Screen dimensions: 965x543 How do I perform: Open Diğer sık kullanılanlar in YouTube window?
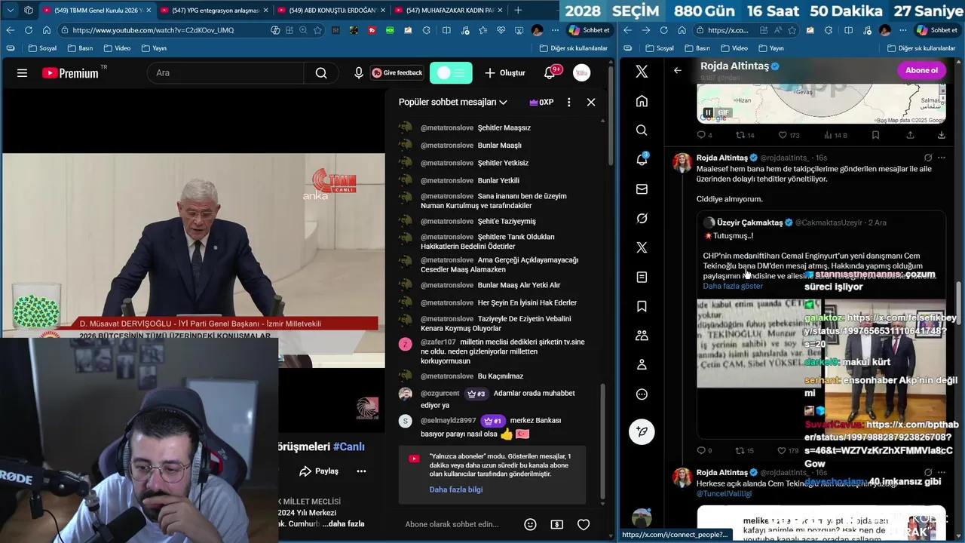coord(574,48)
